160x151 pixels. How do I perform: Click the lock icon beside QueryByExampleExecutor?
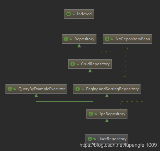[x=15, y=89]
